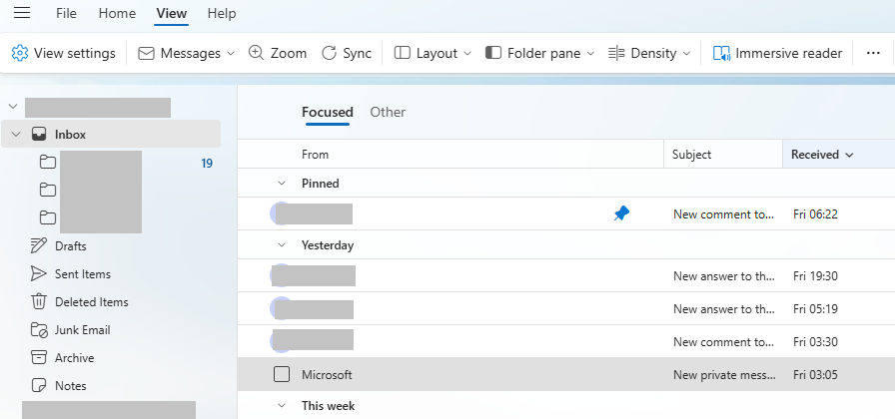Viewport: 895px width, 419px height.
Task: Select the Inbox folder
Action: pos(111,135)
